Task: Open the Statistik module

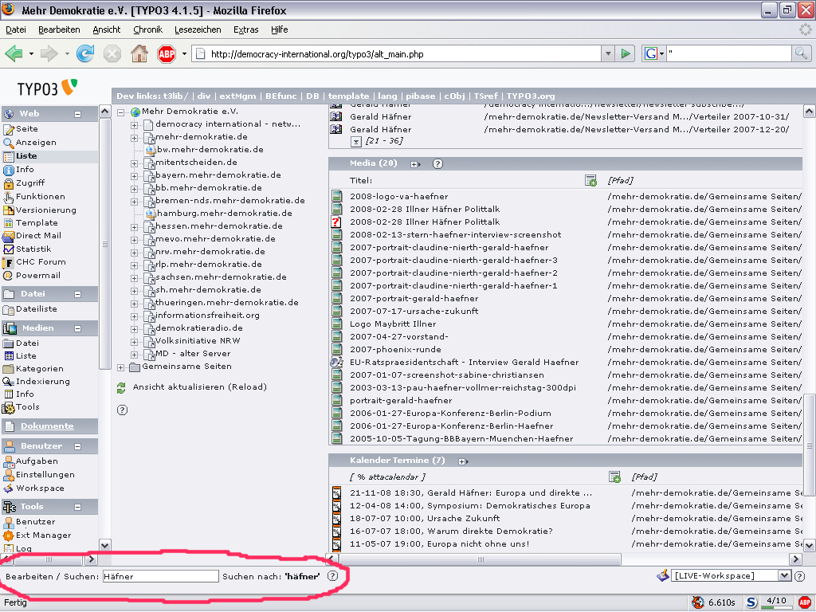Action: coord(33,249)
